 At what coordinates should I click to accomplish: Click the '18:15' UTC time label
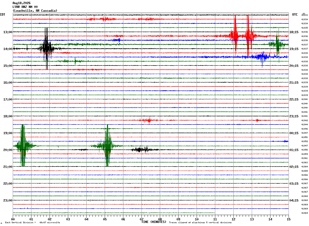294,32
